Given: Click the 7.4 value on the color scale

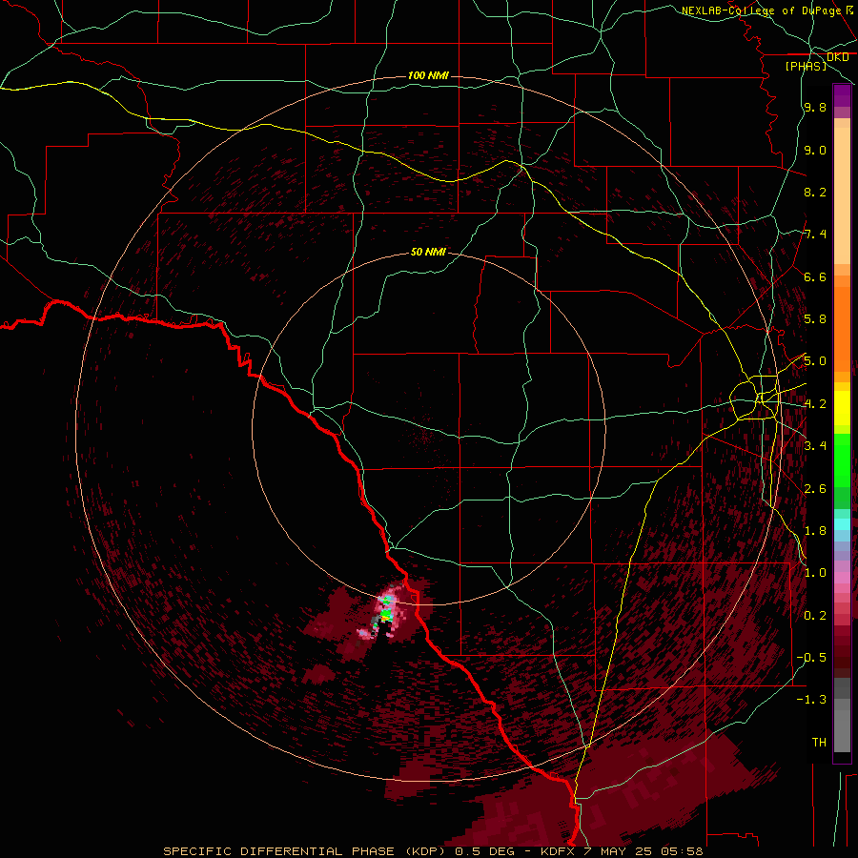Looking at the screenshot, I should (815, 235).
